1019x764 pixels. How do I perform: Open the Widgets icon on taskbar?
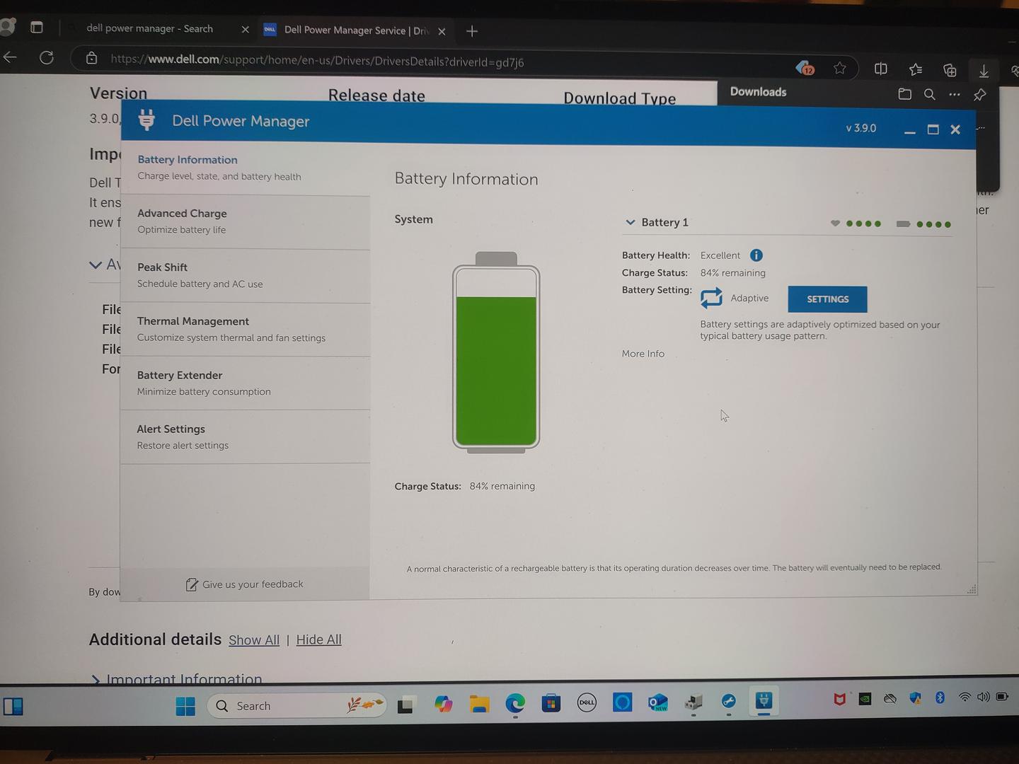[x=13, y=706]
